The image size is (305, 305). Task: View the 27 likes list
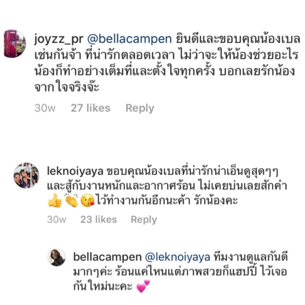coord(91,108)
